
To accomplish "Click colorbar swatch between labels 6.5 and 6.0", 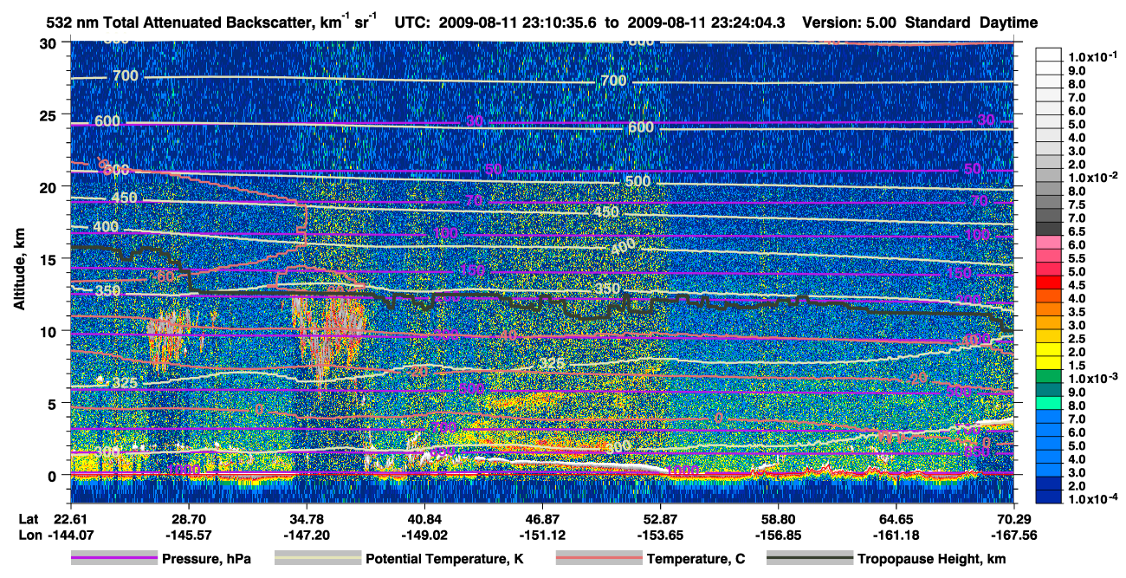I will (1048, 241).
